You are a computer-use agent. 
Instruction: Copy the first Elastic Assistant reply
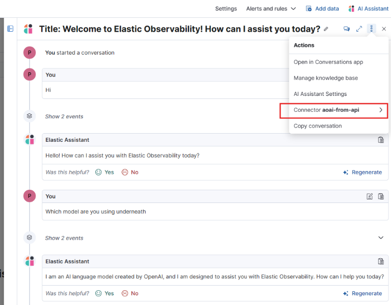click(381, 140)
